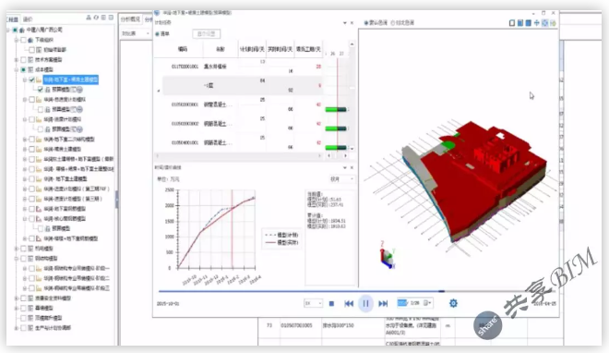Click the first view-mode icon in viewer toolbar
The height and width of the screenshot is (353, 609).
click(512, 23)
